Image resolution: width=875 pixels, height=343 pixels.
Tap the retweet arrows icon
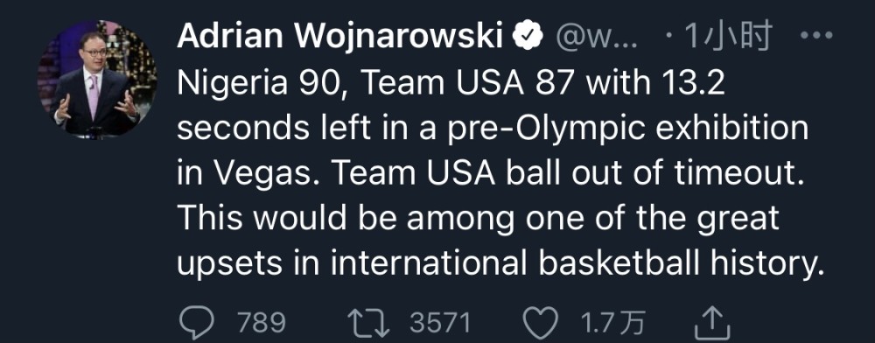(368, 323)
